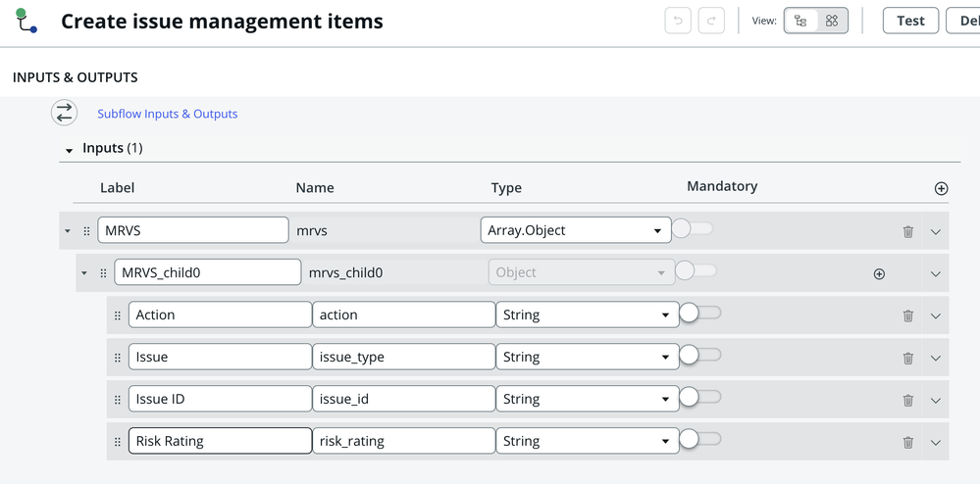Click the flow logo icon beside the title

[x=26, y=21]
